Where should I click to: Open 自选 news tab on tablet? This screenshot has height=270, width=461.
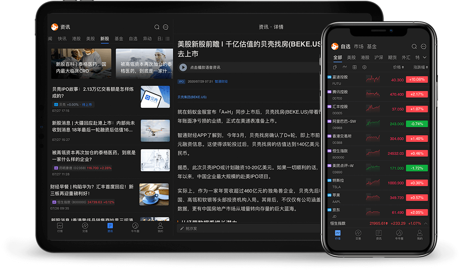tap(133, 38)
